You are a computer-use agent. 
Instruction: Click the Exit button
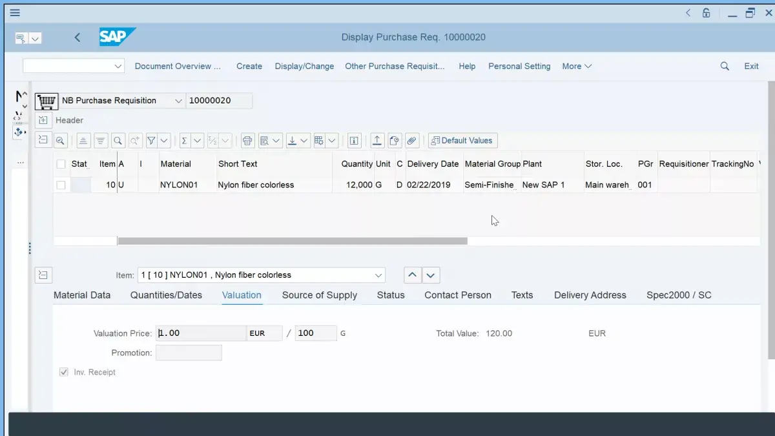[x=751, y=66]
